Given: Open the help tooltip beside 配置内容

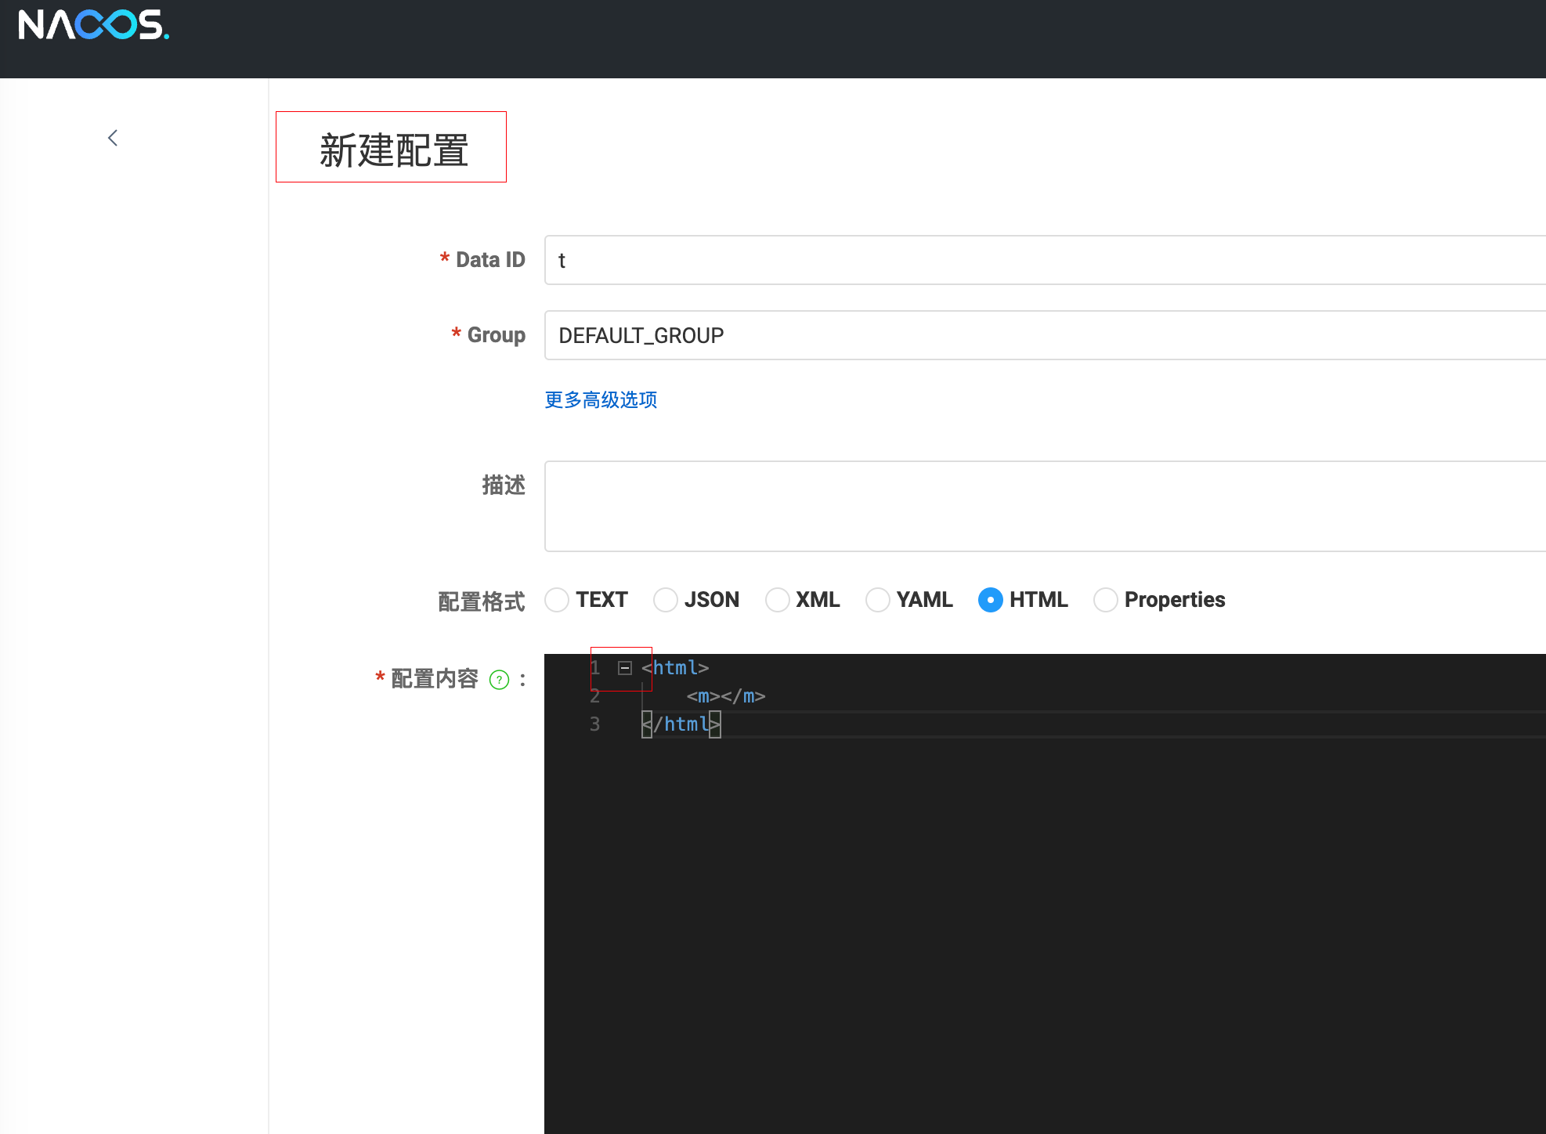Looking at the screenshot, I should (499, 680).
